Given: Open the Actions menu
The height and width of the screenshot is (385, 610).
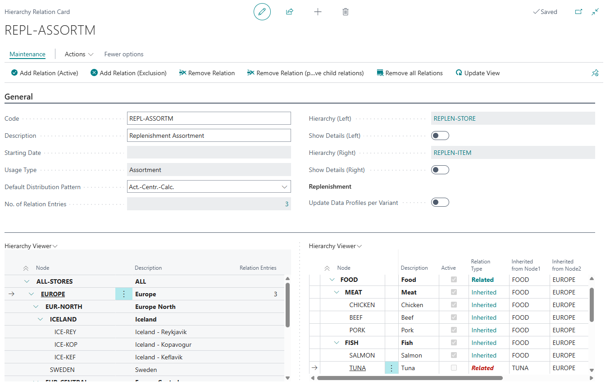Looking at the screenshot, I should point(79,54).
